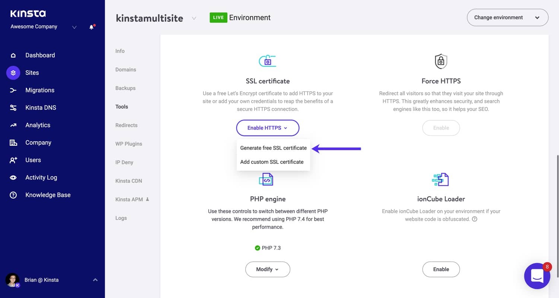Open the notifications bell

coord(92,27)
